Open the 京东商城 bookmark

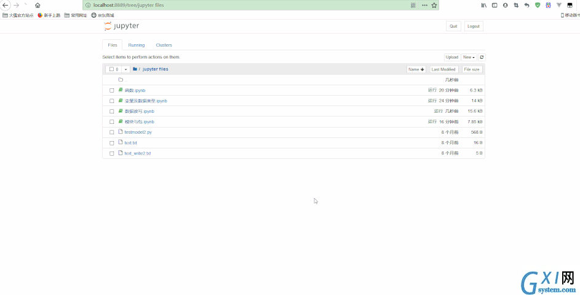click(103, 15)
